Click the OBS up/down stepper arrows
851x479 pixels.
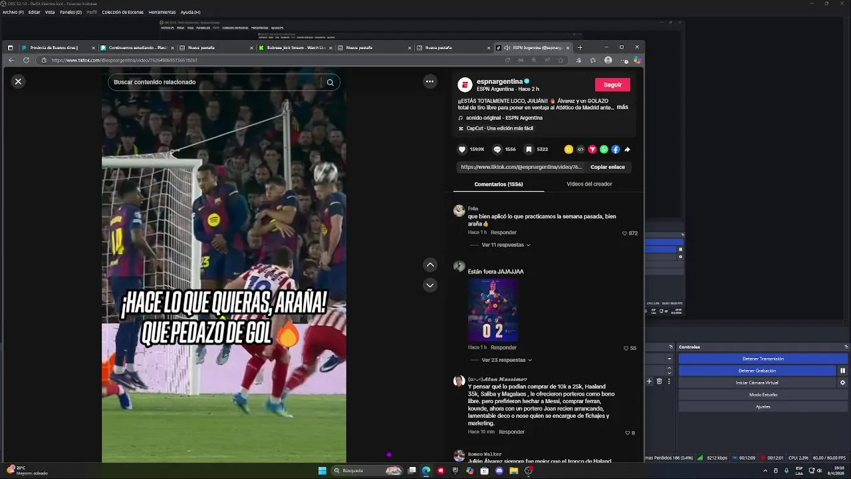click(x=669, y=371)
